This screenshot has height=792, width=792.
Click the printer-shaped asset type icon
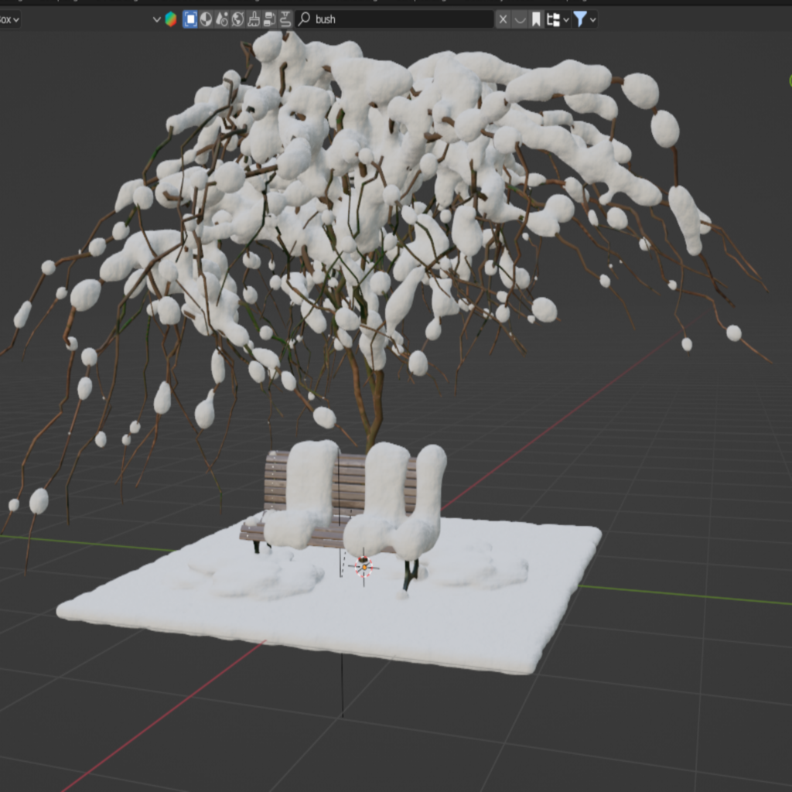coord(269,19)
